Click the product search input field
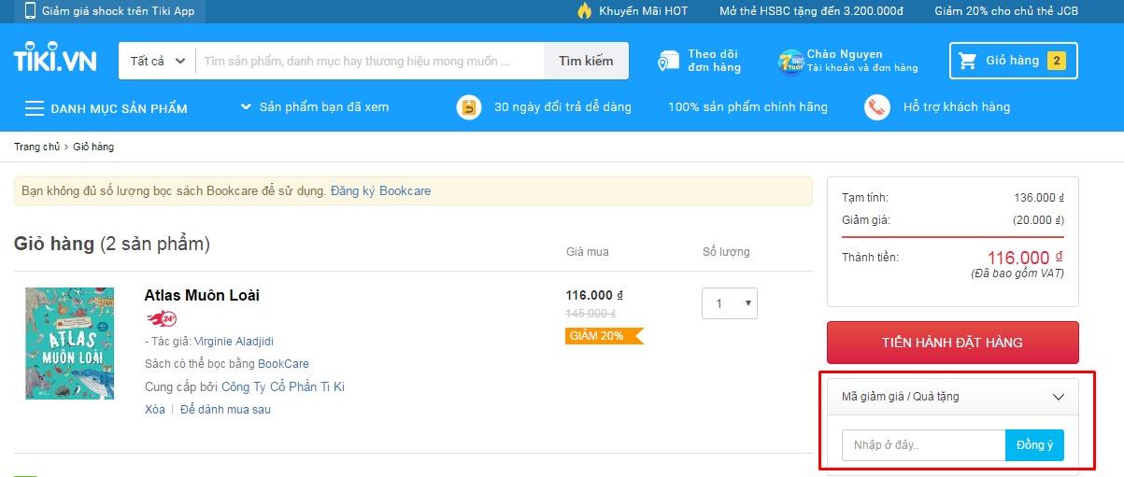The width and height of the screenshot is (1124, 477). (369, 61)
